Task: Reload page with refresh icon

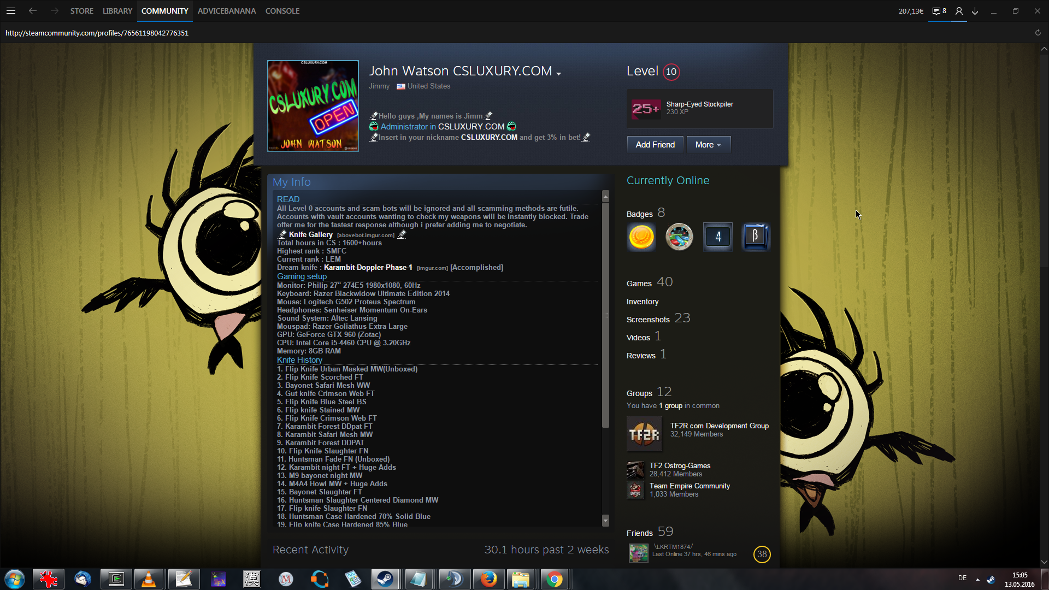Action: pos(1038,33)
